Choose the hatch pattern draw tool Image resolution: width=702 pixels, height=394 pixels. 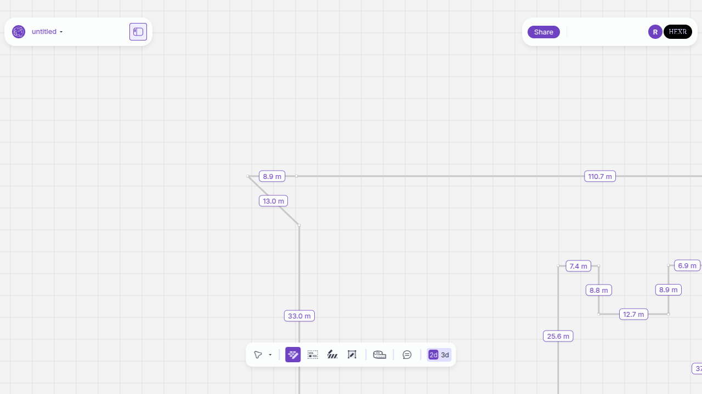[332, 355]
